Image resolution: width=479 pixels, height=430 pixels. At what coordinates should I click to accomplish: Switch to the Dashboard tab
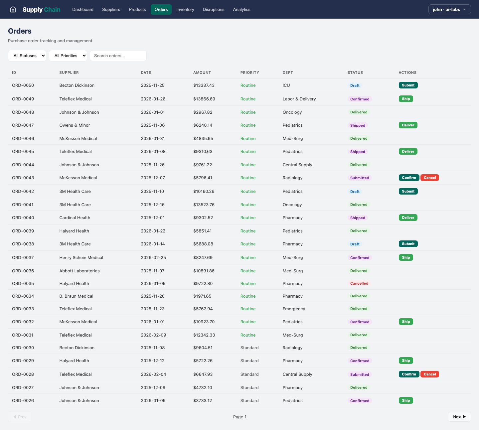pos(82,9)
